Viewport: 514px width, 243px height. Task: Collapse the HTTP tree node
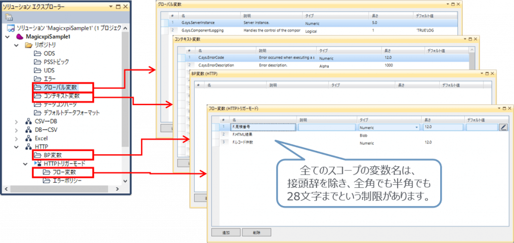[17, 147]
